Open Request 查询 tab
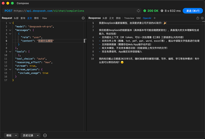The height and width of the screenshot is (139, 205). (23, 18)
